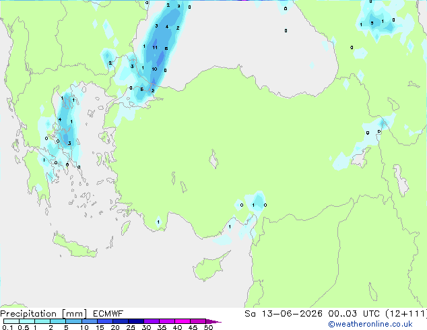Click the date text '13-06-2026'
The height and width of the screenshot is (330, 427).
pos(292,313)
